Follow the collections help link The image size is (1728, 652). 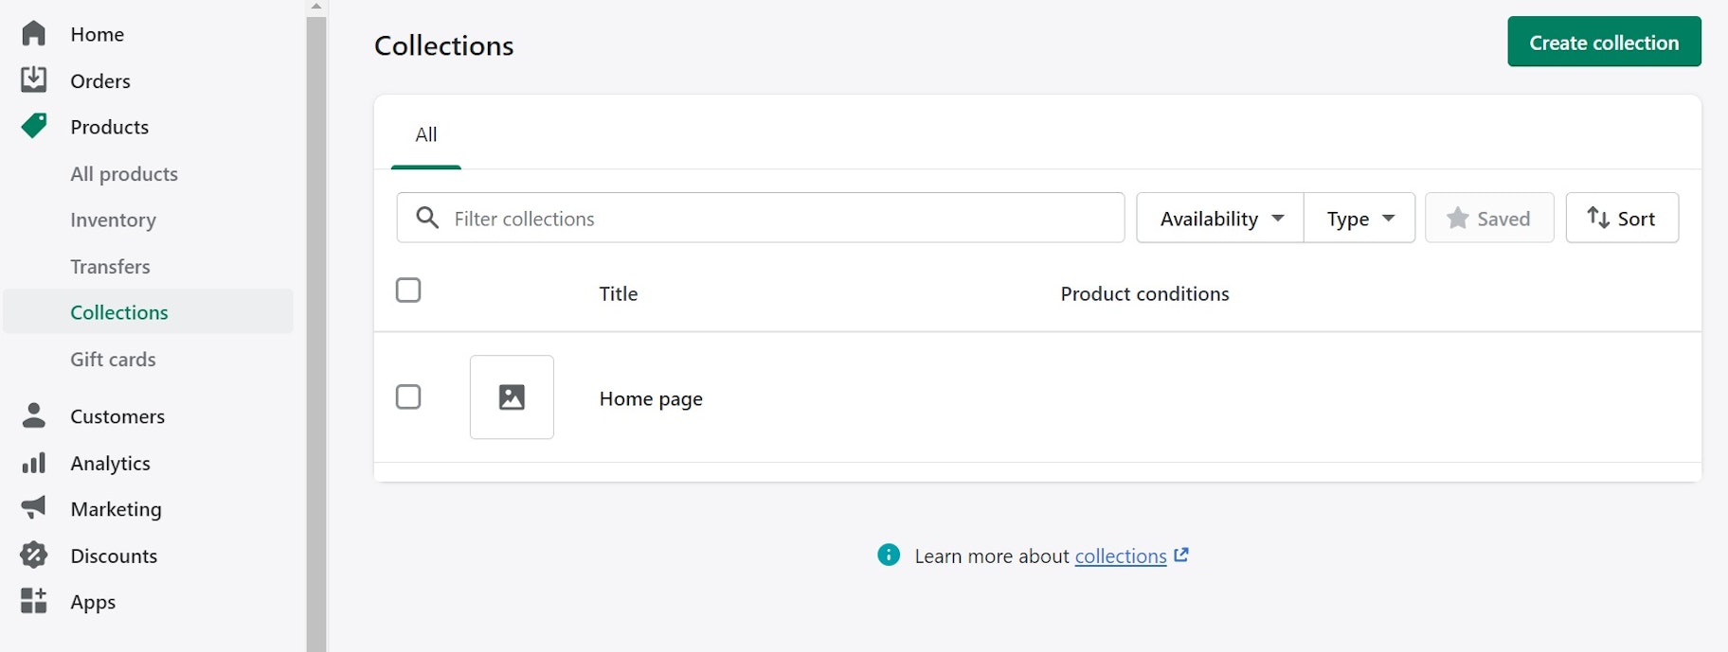(1121, 556)
